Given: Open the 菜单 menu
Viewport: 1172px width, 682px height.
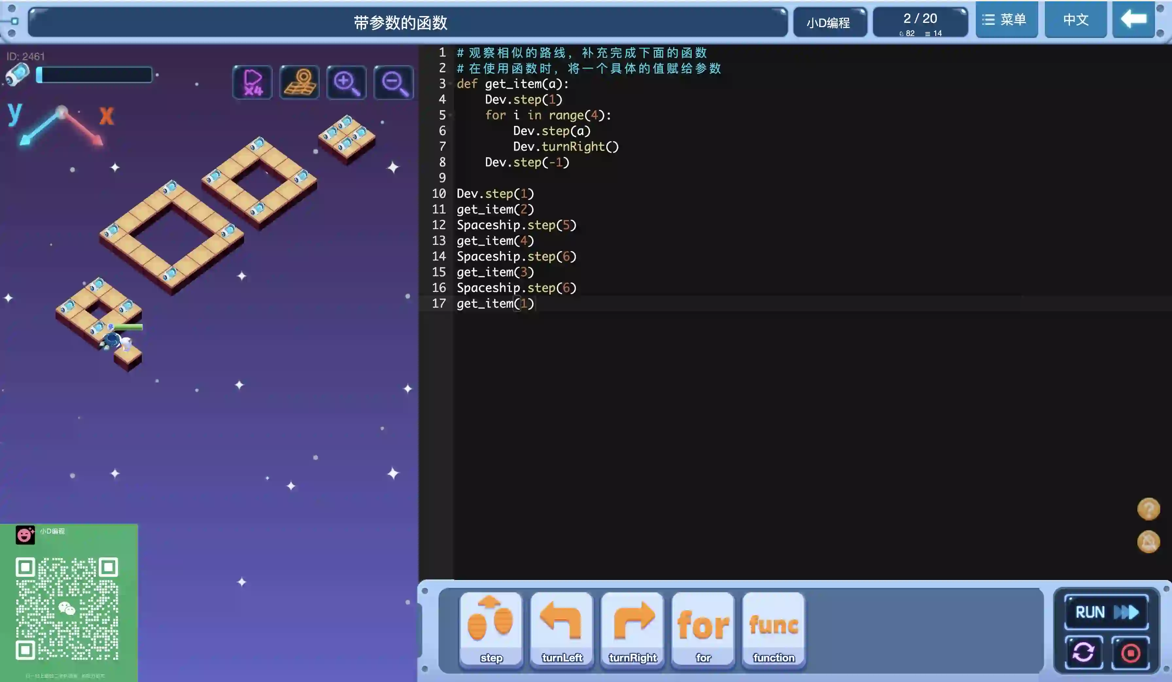Looking at the screenshot, I should point(1007,20).
